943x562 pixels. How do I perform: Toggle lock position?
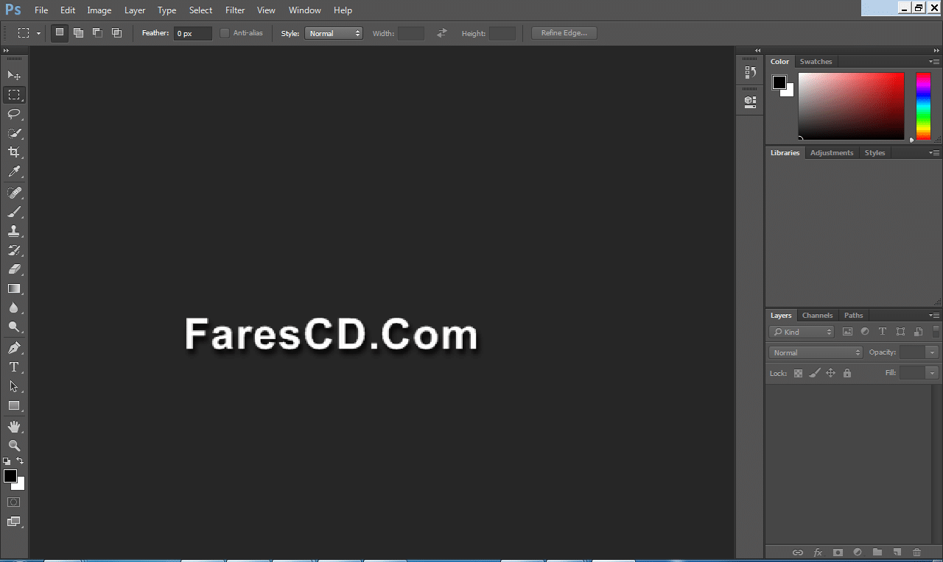coord(831,374)
